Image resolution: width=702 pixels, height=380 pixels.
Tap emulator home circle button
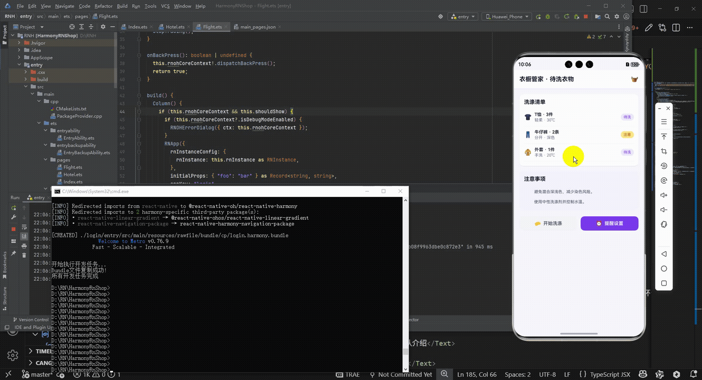pyautogui.click(x=664, y=269)
